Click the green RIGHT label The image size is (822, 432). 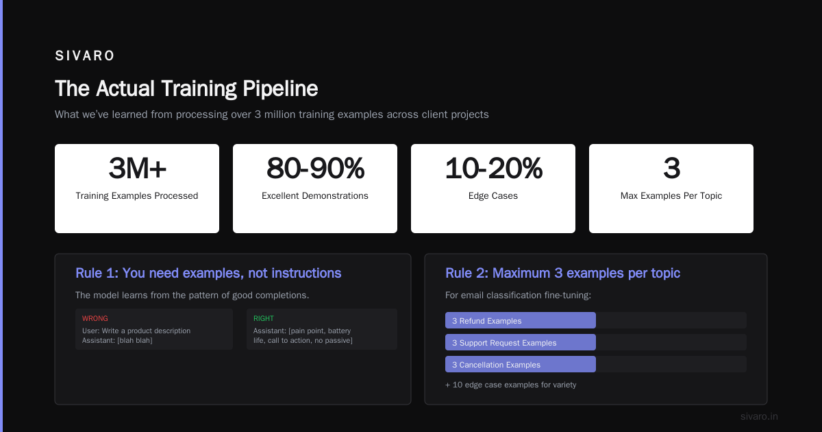click(264, 319)
